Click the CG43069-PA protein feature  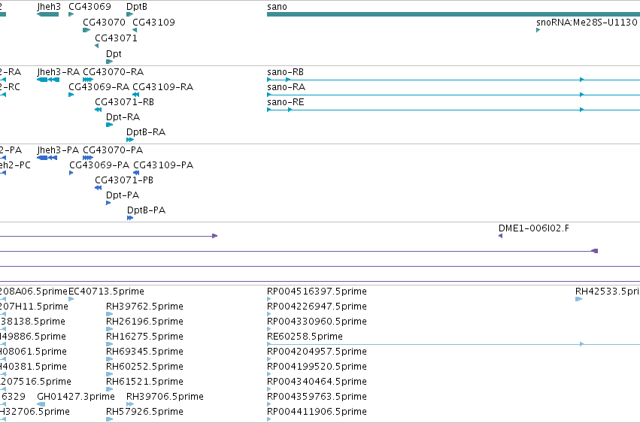[x=71, y=173]
